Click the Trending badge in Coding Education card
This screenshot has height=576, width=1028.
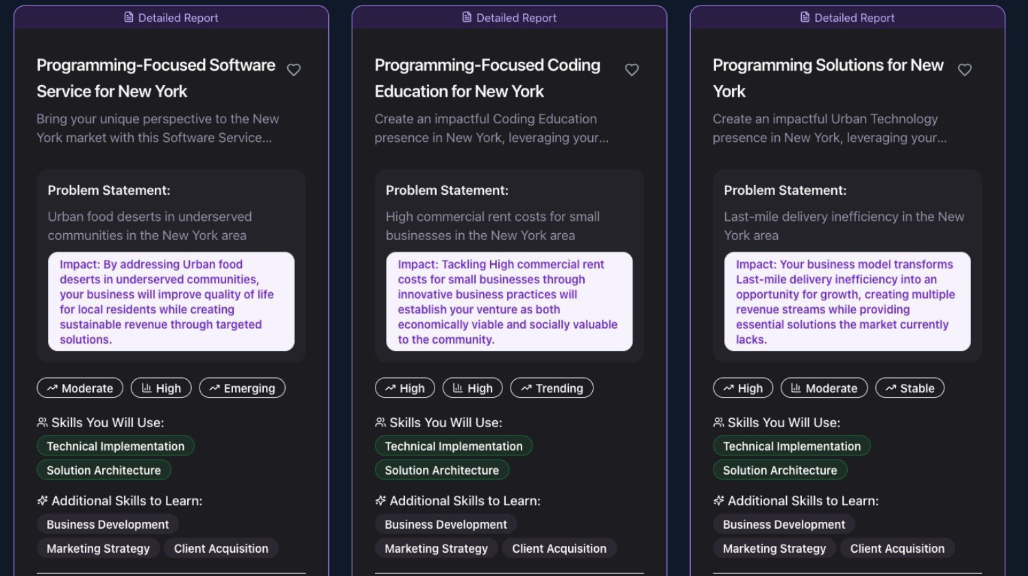coord(552,388)
